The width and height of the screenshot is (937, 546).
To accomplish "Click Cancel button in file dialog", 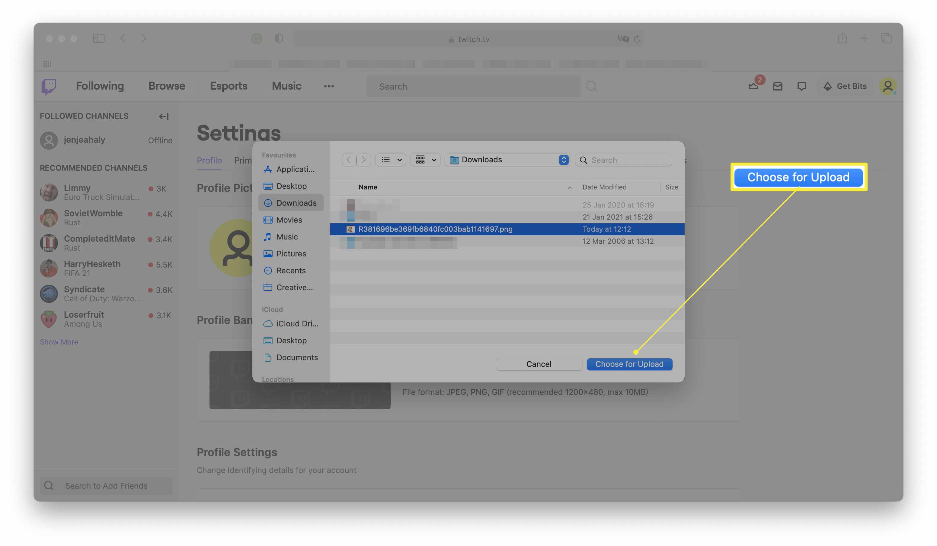I will pyautogui.click(x=539, y=364).
